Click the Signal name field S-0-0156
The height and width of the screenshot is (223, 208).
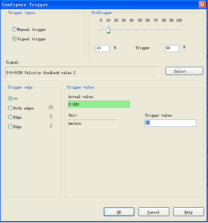point(82,73)
